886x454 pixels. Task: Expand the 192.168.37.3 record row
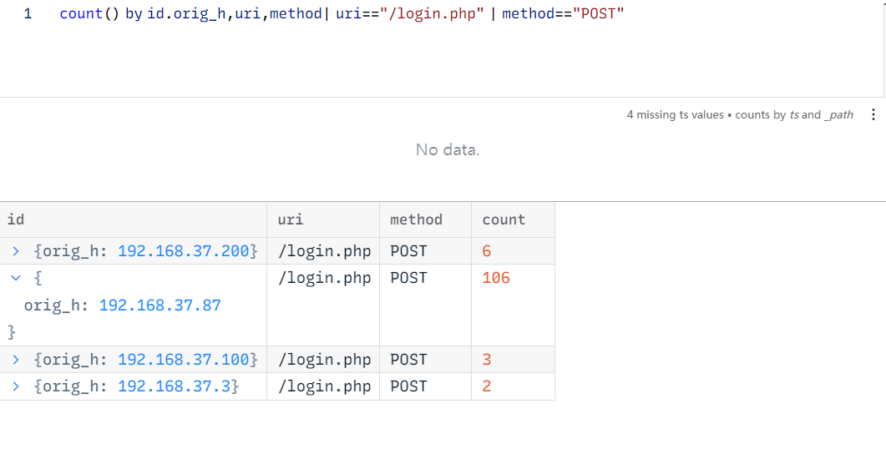coord(15,386)
